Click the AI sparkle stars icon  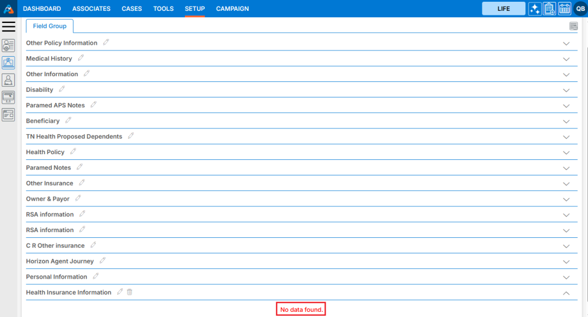(535, 9)
